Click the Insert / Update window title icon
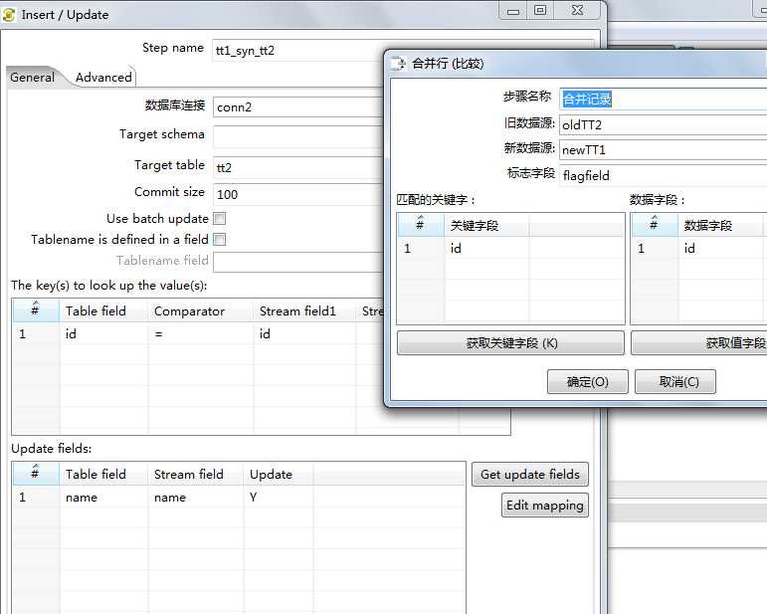This screenshot has width=767, height=614. pyautogui.click(x=9, y=15)
